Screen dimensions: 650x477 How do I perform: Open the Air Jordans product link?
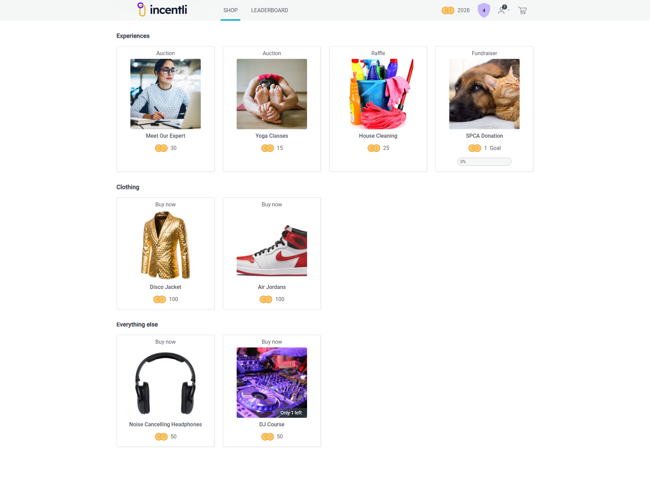point(272,287)
